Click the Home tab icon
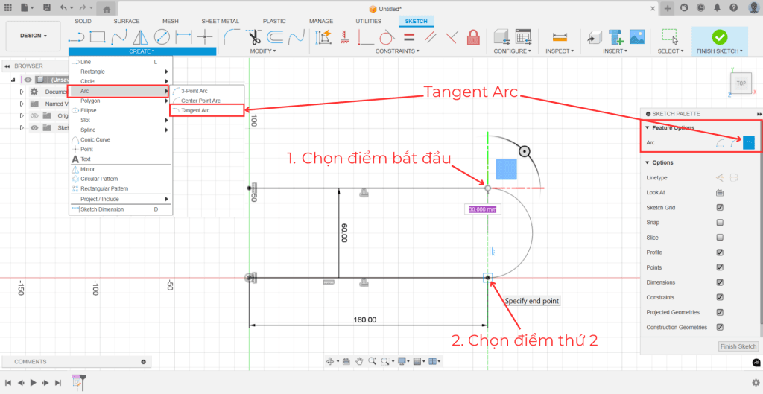Image resolution: width=763 pixels, height=394 pixels. click(107, 9)
